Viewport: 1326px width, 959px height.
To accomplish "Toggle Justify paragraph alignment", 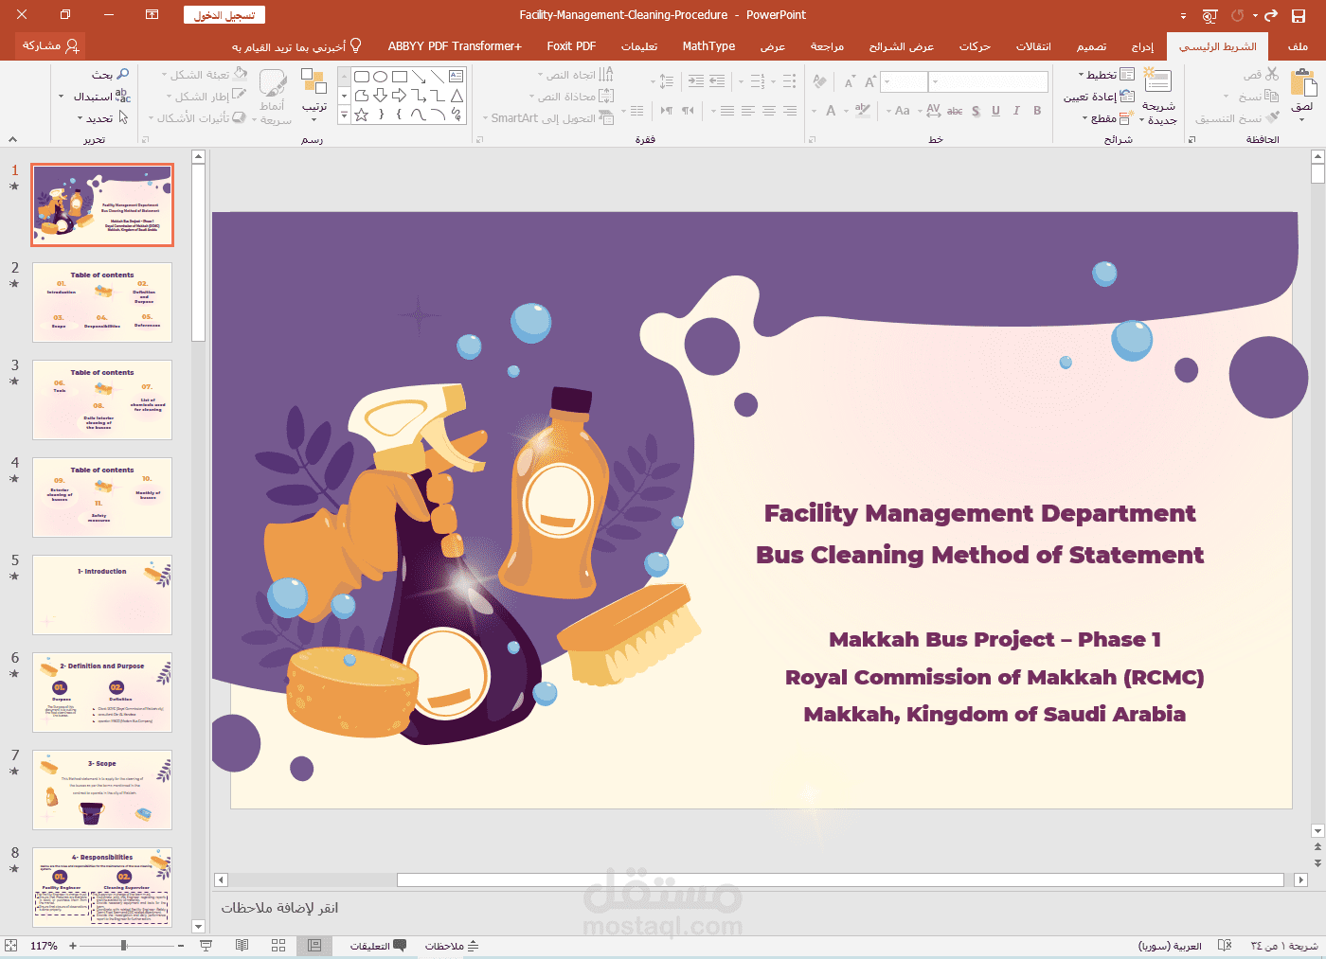I will [726, 111].
